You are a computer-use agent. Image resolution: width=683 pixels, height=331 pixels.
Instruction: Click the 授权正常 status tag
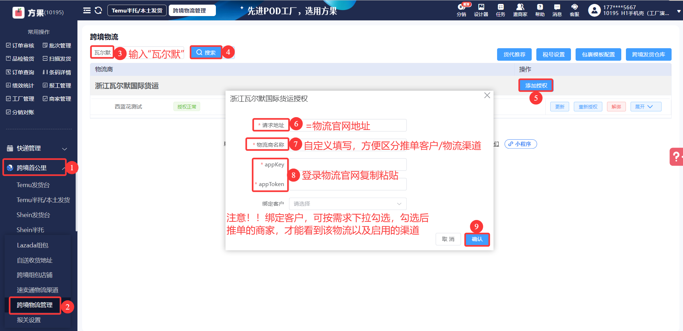[187, 107]
